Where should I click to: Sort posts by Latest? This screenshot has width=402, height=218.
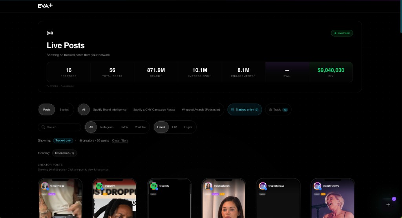(x=161, y=127)
